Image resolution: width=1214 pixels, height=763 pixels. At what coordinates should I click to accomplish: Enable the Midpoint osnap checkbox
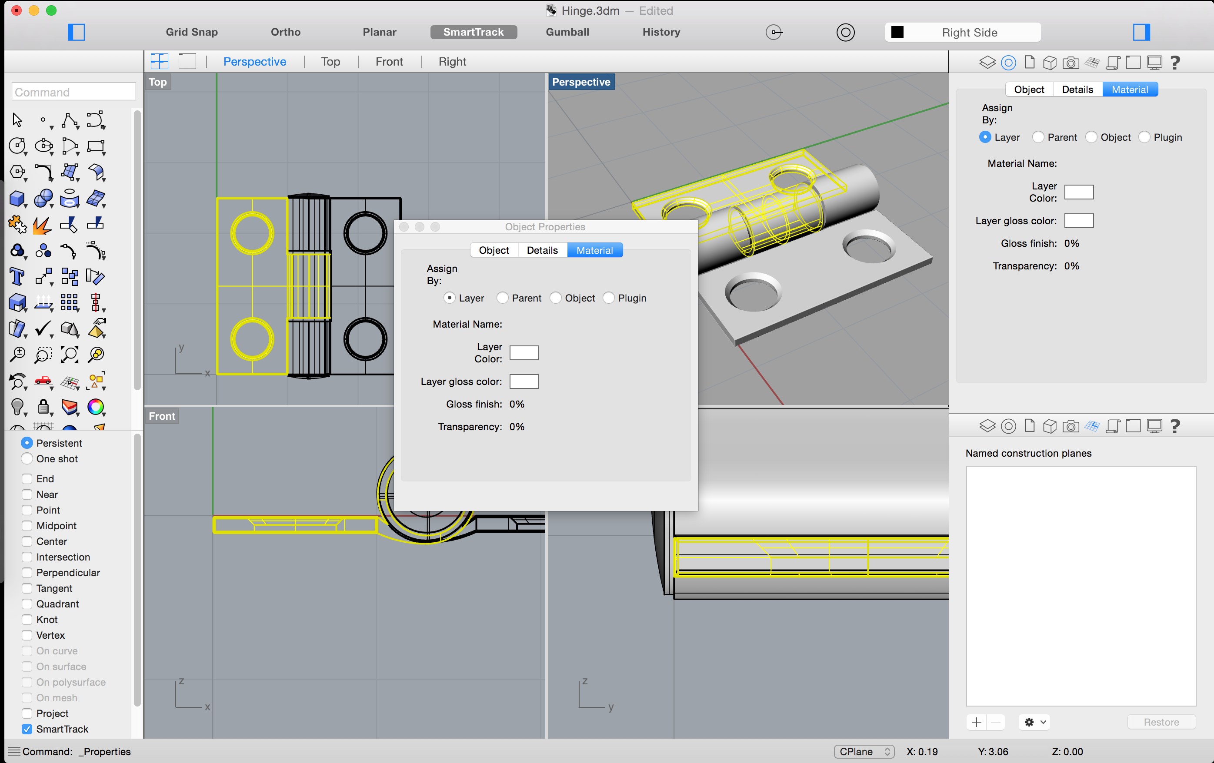(x=27, y=526)
